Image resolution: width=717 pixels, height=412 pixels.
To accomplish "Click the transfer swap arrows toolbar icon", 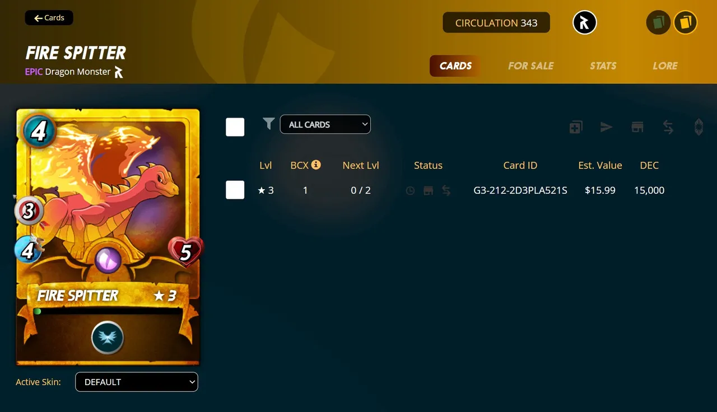I will (668, 127).
